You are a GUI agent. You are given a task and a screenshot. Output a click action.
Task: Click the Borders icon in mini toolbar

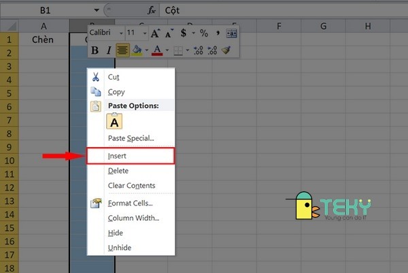[x=178, y=50]
